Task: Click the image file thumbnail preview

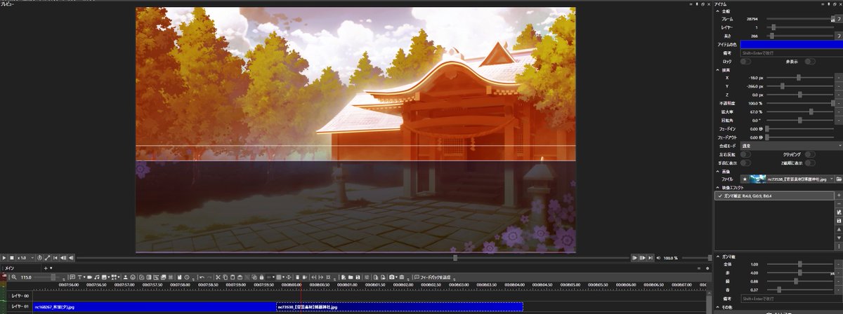Action: tap(758, 179)
